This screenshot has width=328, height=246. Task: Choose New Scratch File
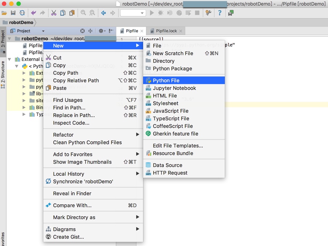[x=184, y=53]
